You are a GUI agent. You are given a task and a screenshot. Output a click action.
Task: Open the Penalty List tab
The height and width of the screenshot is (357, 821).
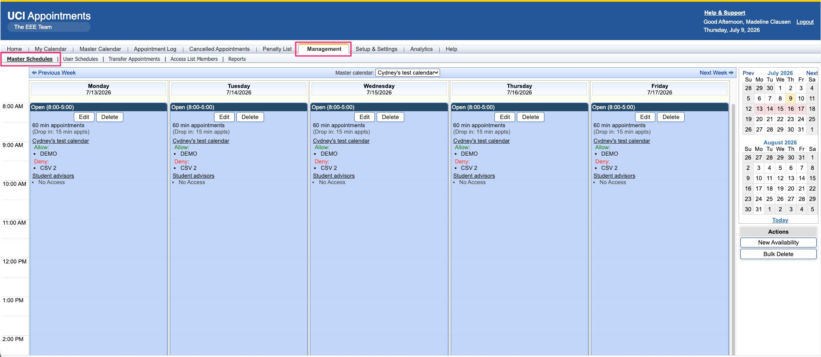pos(277,49)
